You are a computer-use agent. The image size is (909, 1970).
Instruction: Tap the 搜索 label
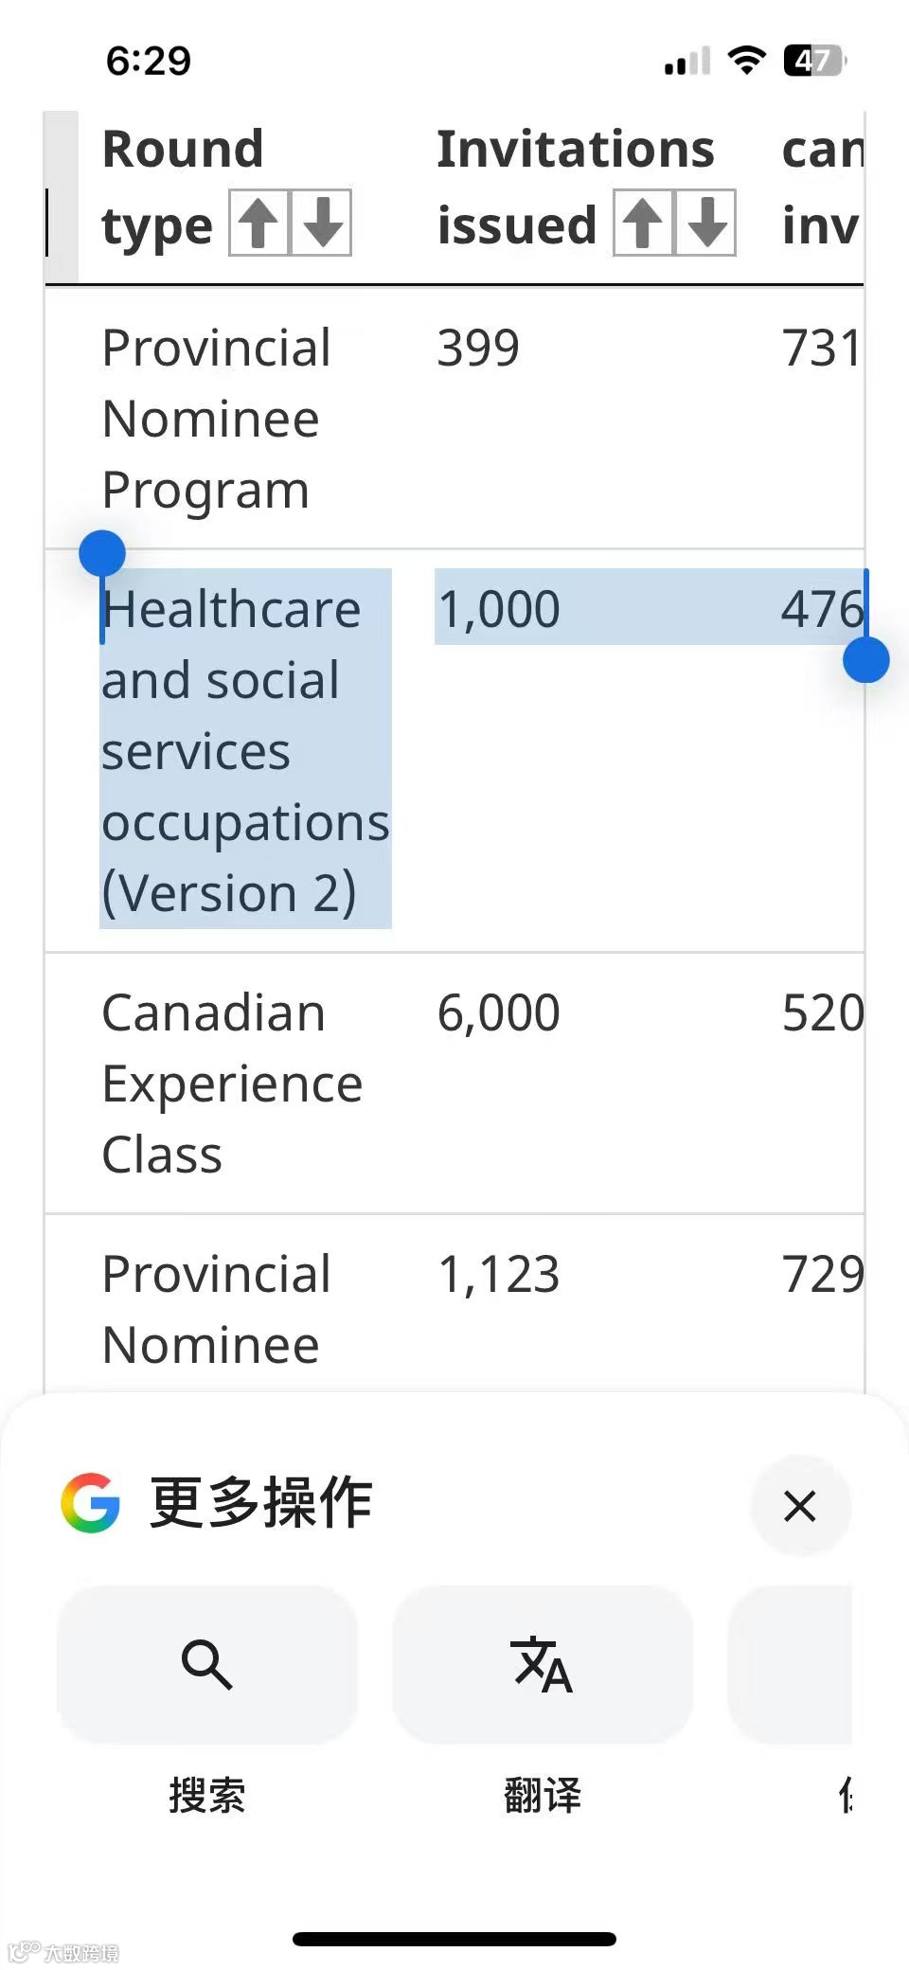207,1795
